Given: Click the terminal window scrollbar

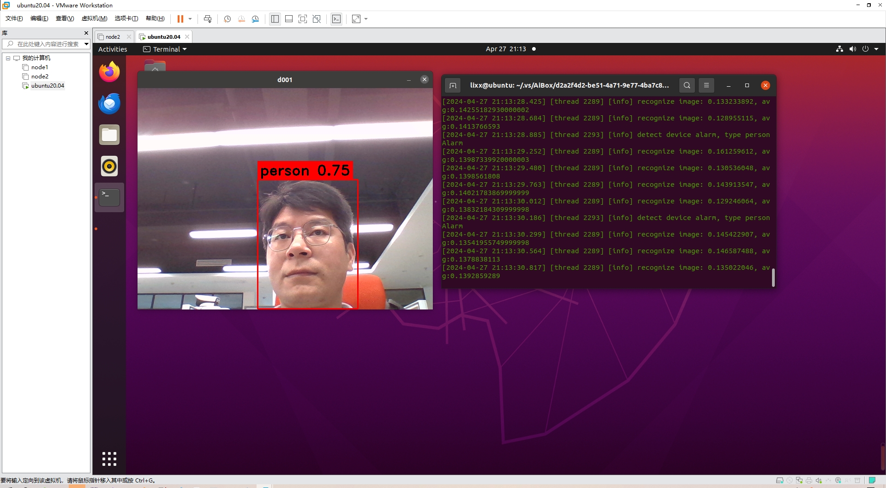Looking at the screenshot, I should point(773,277).
